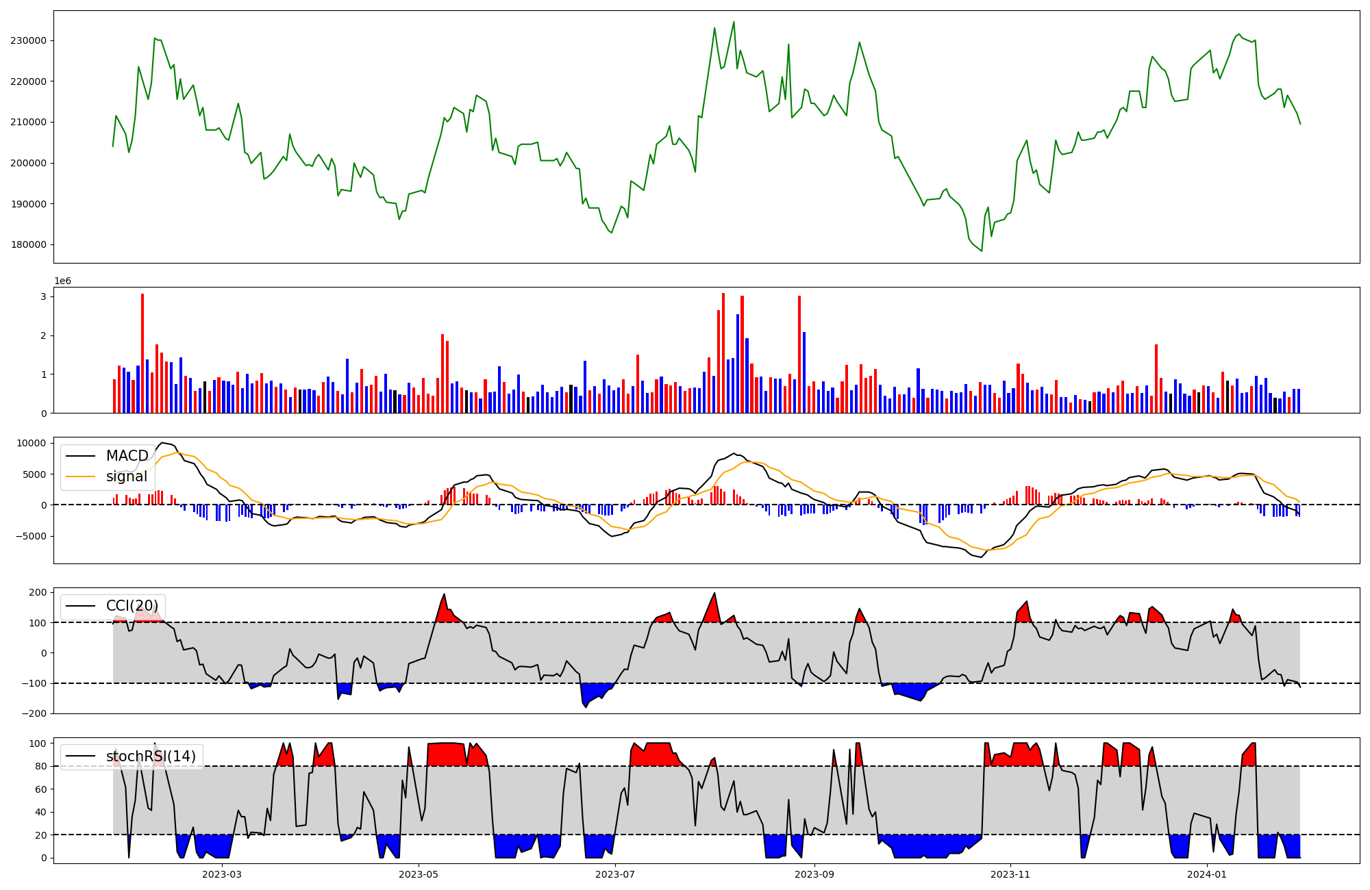Image resolution: width=1370 pixels, height=890 pixels.
Task: Select the 2023-07 x-axis tick label
Action: (615, 874)
